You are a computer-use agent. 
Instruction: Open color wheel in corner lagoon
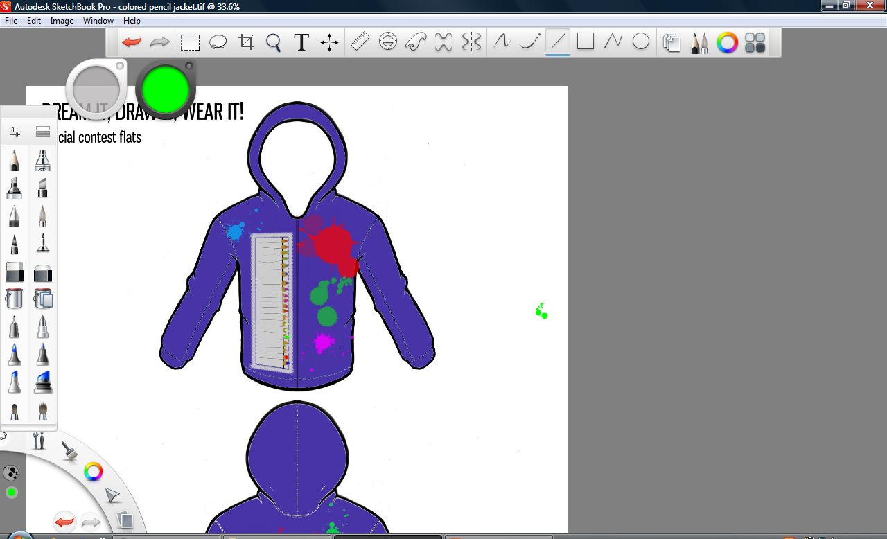[x=93, y=472]
